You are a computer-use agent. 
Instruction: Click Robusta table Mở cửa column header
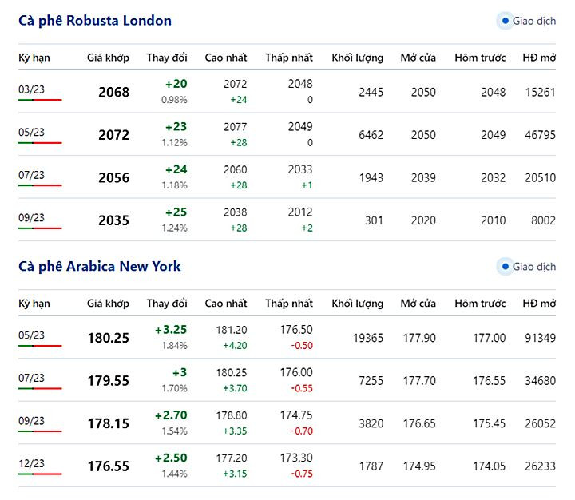(418, 58)
